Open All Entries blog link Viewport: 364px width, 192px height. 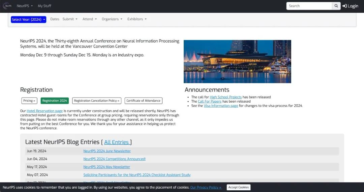[x=117, y=142]
